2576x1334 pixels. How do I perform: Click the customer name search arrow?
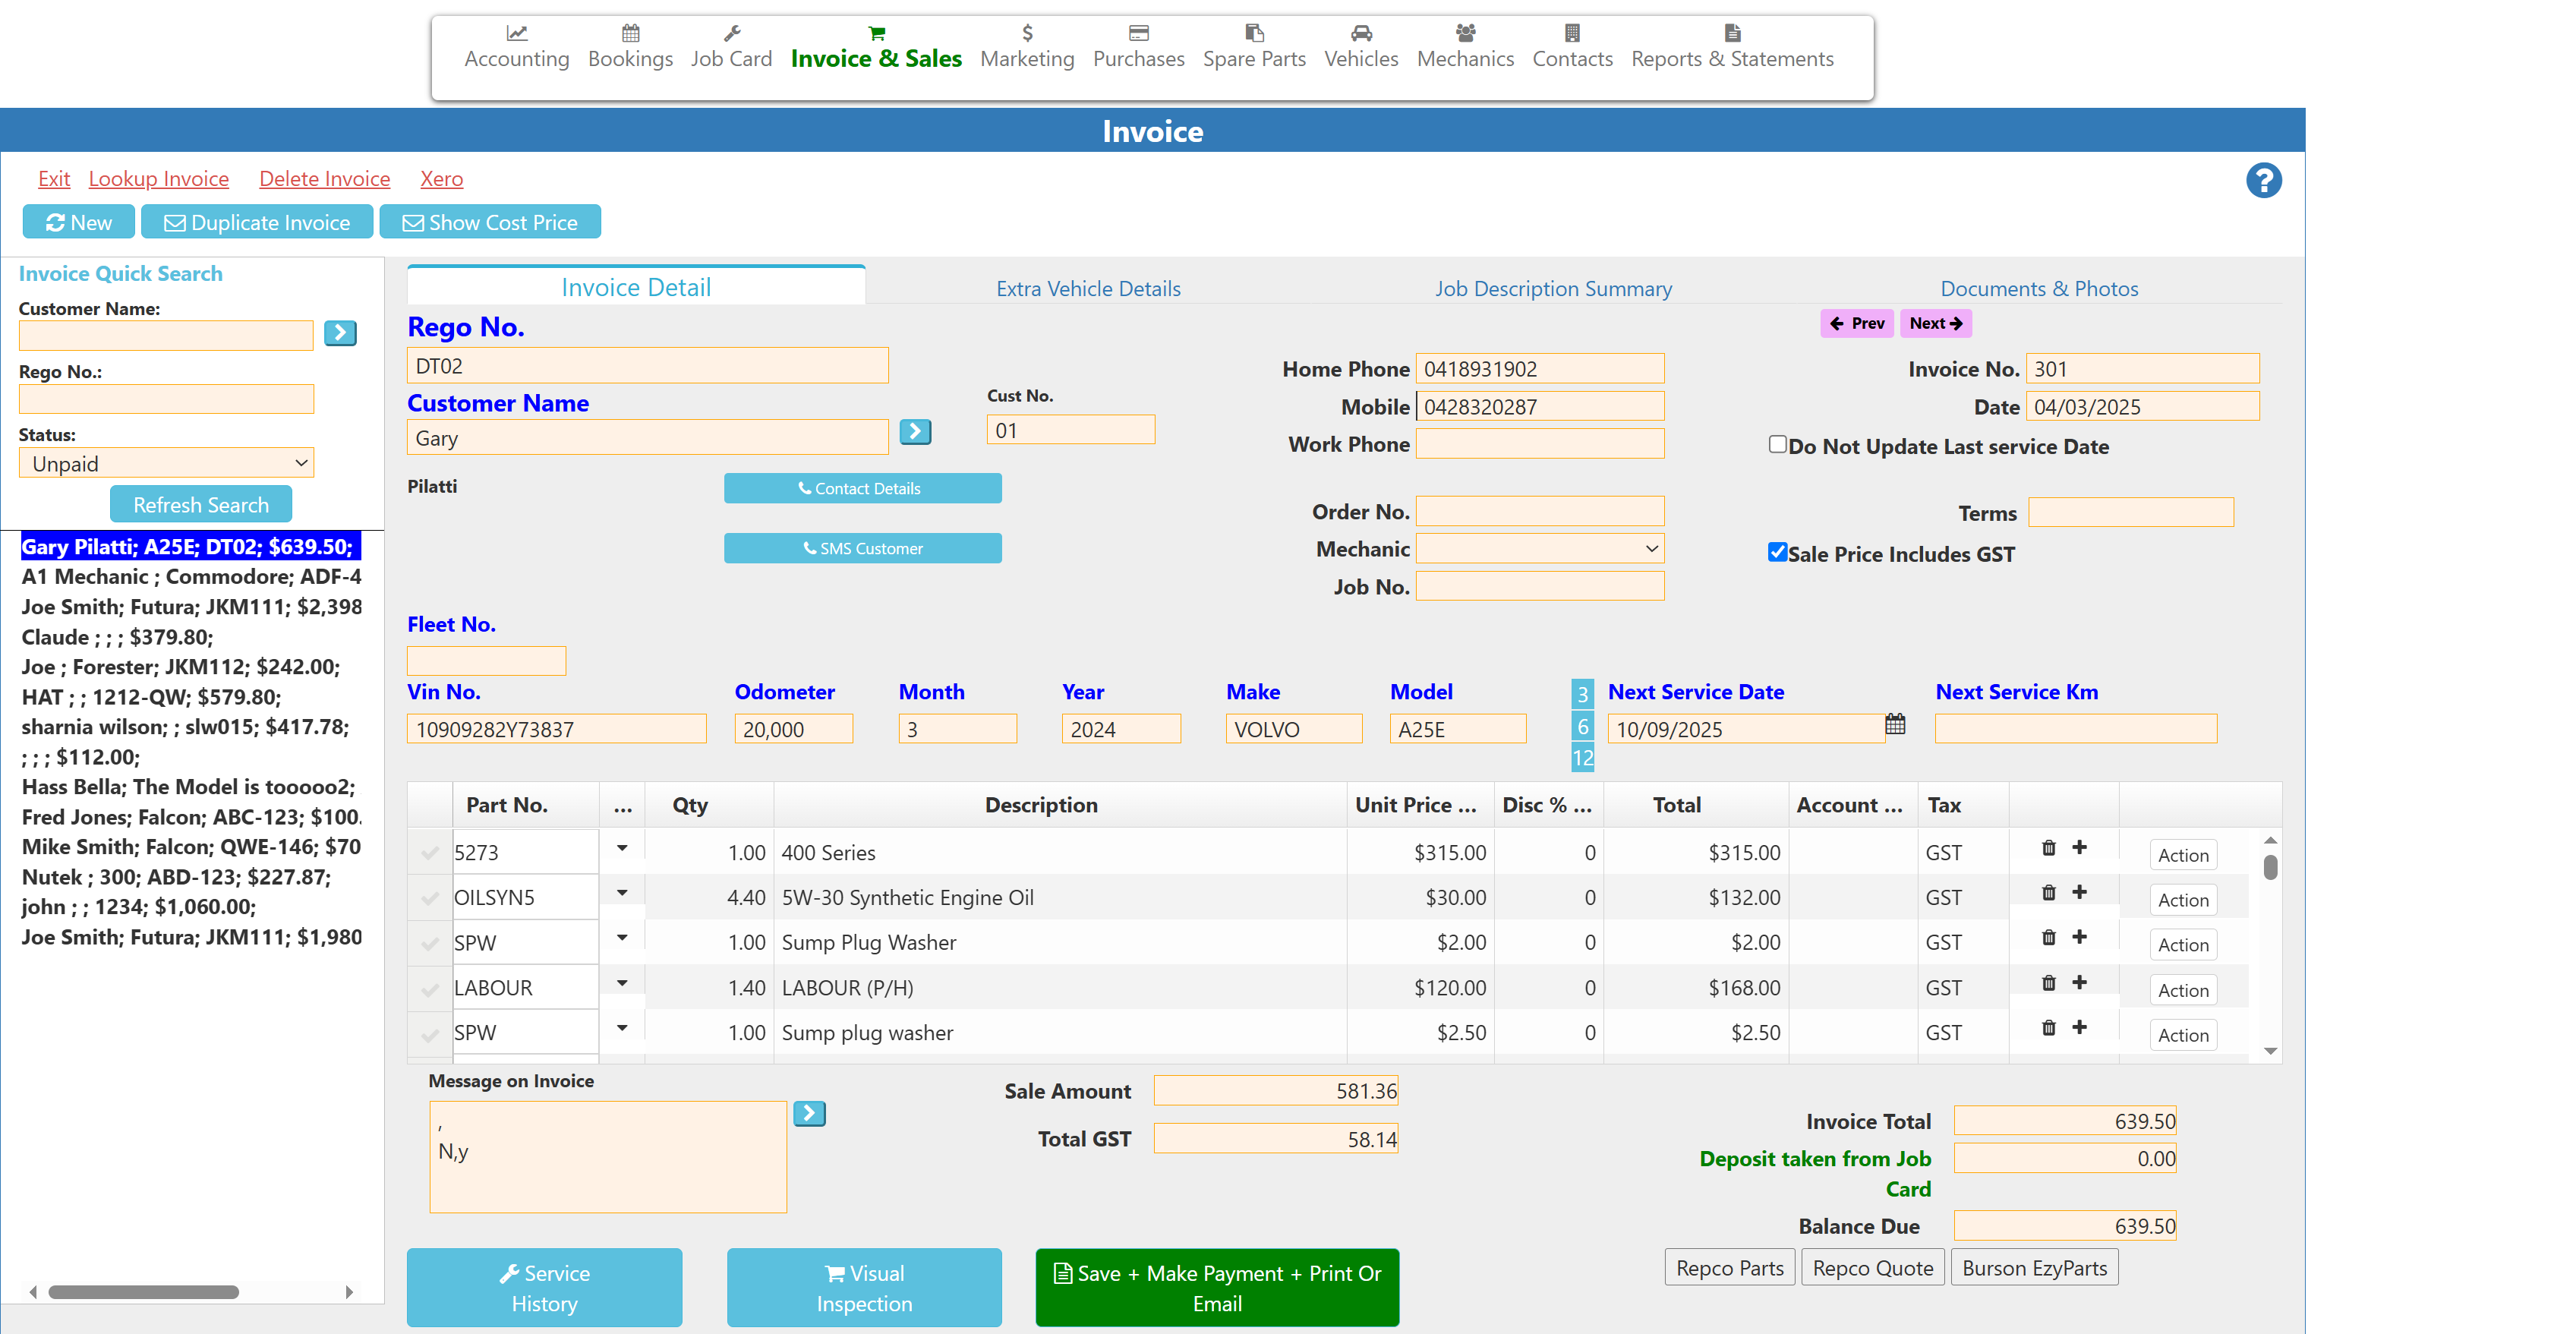click(915, 431)
